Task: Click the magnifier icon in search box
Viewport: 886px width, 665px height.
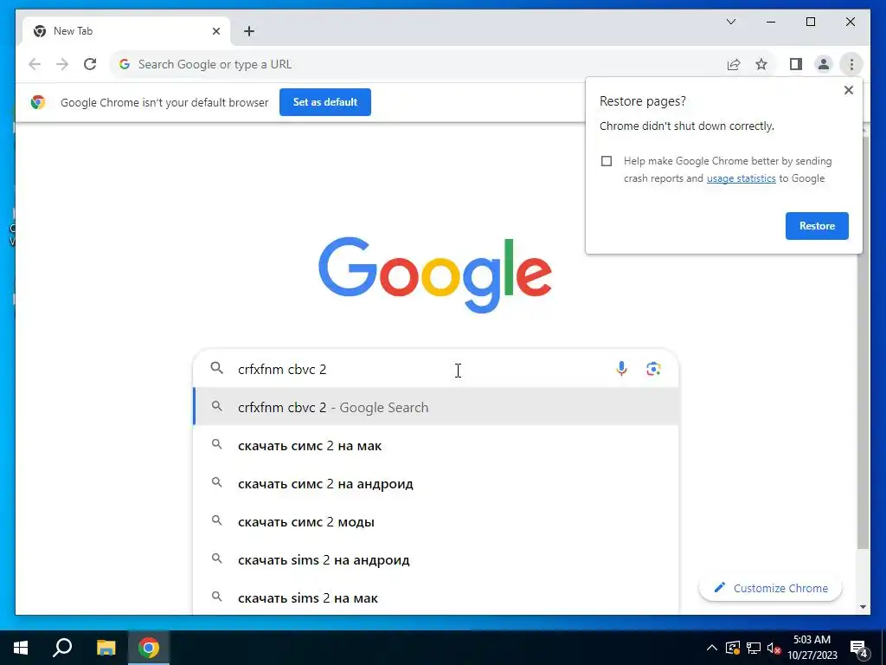Action: pos(217,368)
